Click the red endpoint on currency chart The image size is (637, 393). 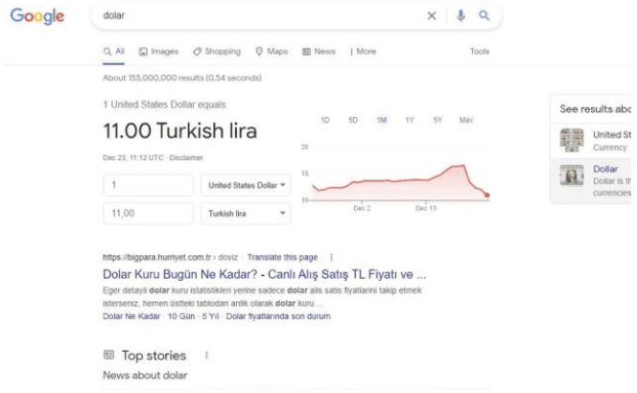(x=486, y=195)
